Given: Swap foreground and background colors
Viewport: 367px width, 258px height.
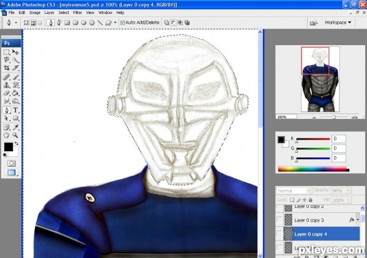Looking at the screenshot, I should (x=17, y=143).
